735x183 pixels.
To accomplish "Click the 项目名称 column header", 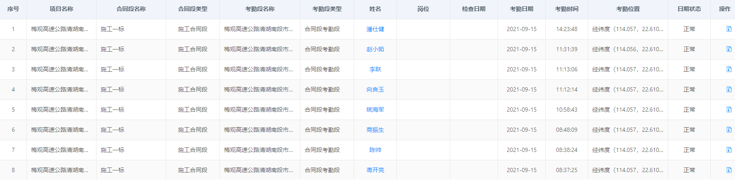I will click(61, 9).
